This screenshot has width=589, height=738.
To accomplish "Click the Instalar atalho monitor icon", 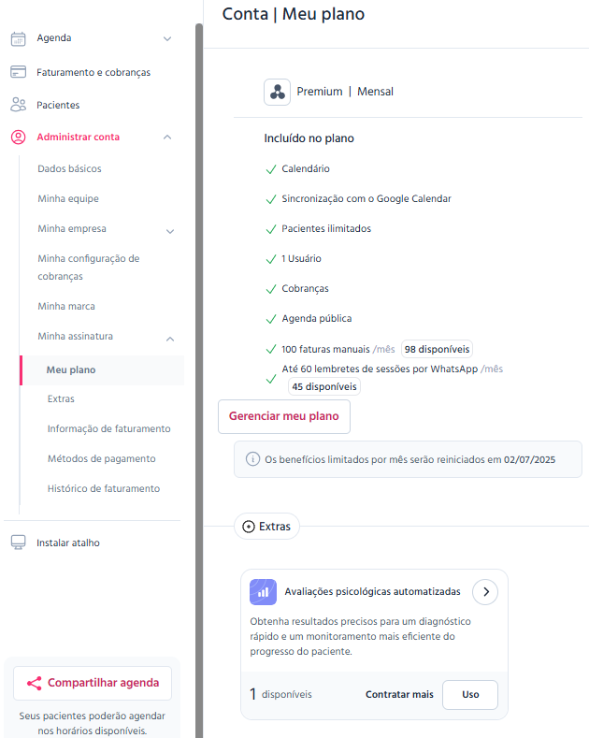I will [18, 543].
